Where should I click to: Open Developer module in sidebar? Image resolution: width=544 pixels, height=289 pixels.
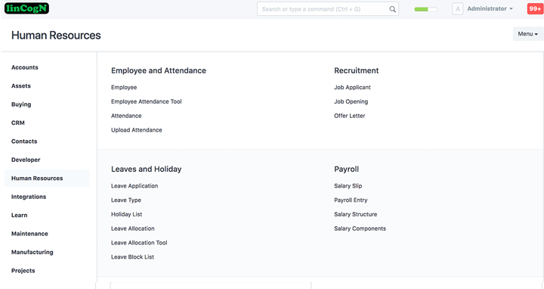pos(26,160)
